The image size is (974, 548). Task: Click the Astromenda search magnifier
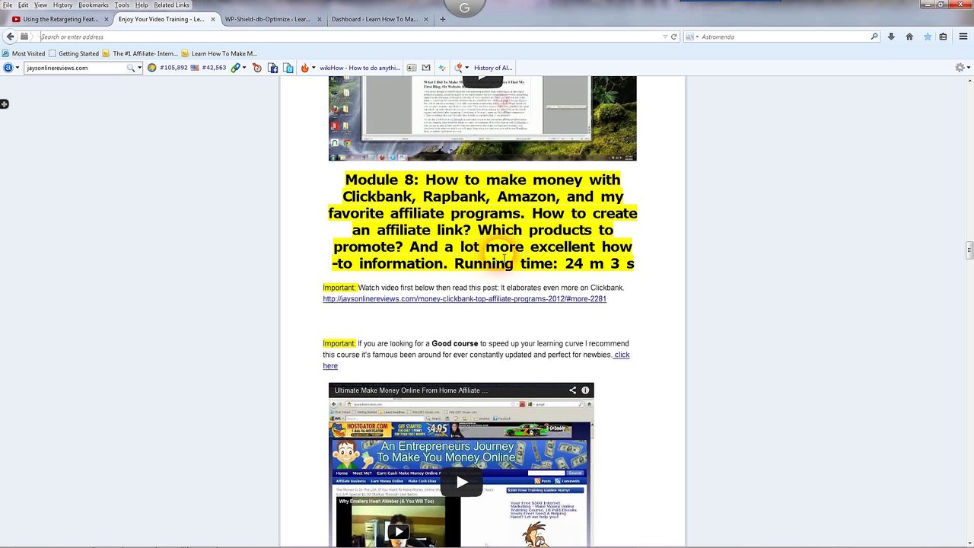click(874, 37)
